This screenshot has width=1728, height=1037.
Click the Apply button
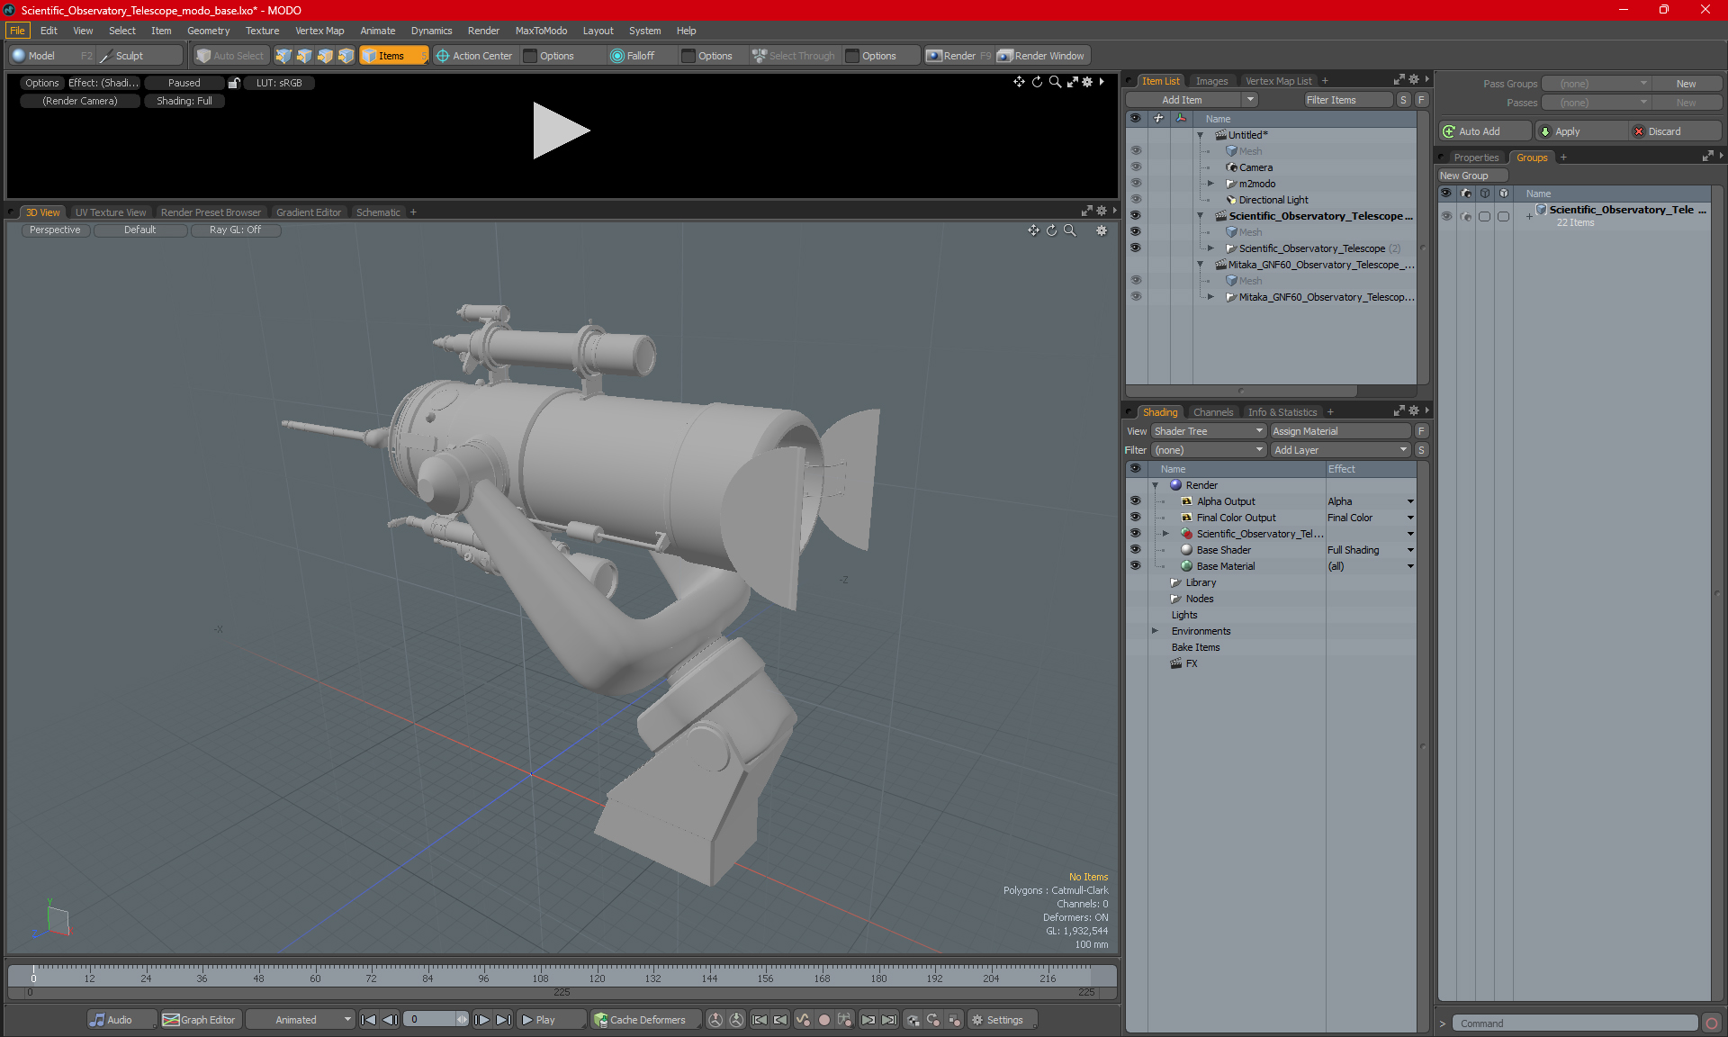coord(1579,131)
